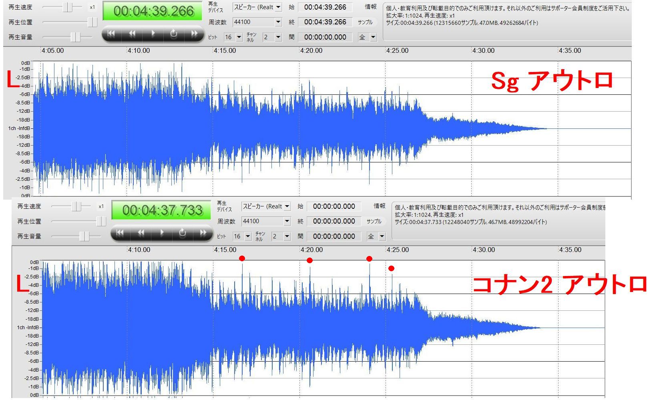Click skip-to-start button in bottom コナン2 window

click(120, 233)
